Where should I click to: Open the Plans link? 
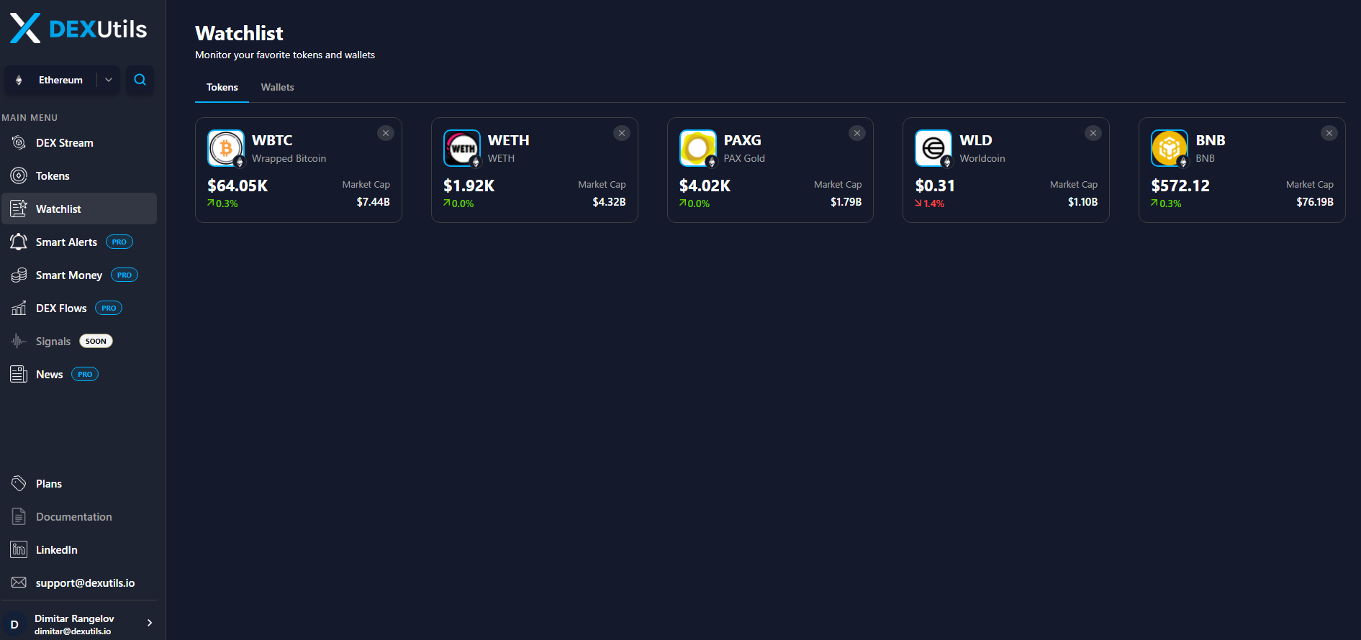point(79,483)
